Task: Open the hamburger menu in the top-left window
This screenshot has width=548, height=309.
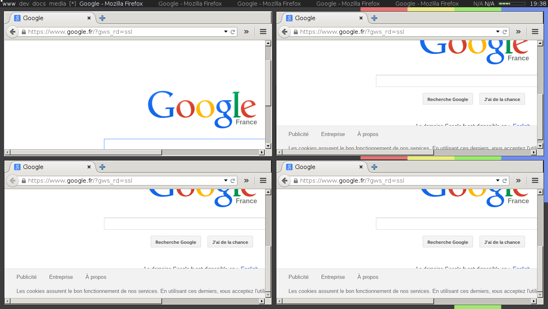Action: [263, 32]
